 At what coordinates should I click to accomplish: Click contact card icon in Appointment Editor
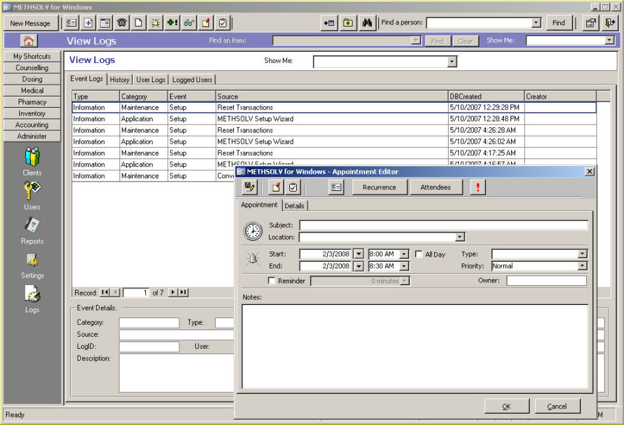click(x=337, y=187)
